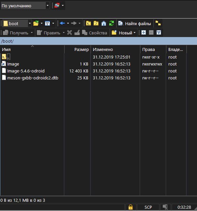Refresh the remote directory listing

pos(111,23)
